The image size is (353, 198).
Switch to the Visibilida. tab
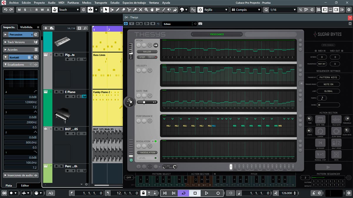(27, 27)
